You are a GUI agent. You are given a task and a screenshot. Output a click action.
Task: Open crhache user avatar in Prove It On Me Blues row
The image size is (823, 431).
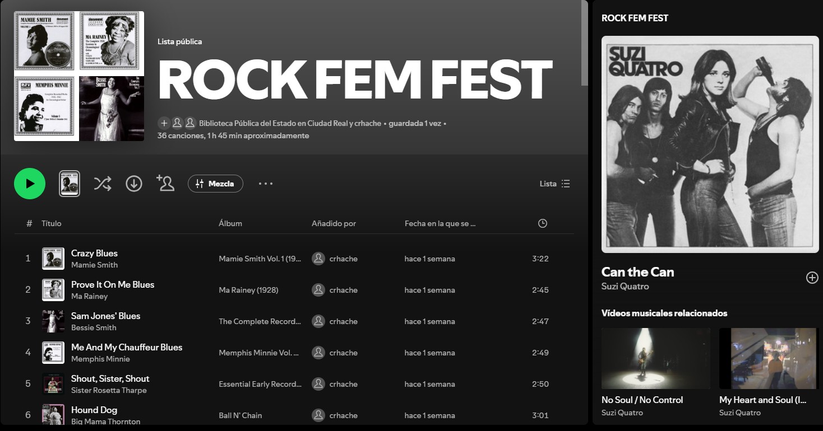coord(318,290)
